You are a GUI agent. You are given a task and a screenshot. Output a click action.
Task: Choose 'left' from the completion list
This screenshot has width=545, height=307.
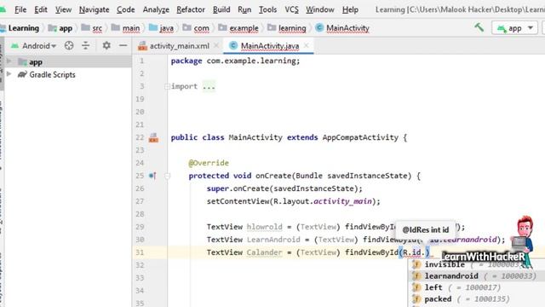pos(433,287)
